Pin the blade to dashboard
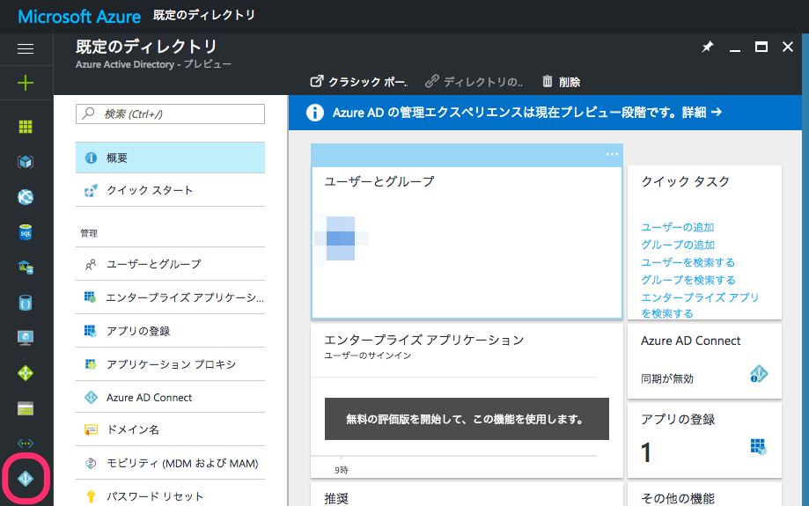This screenshot has width=809, height=506. pos(708,47)
